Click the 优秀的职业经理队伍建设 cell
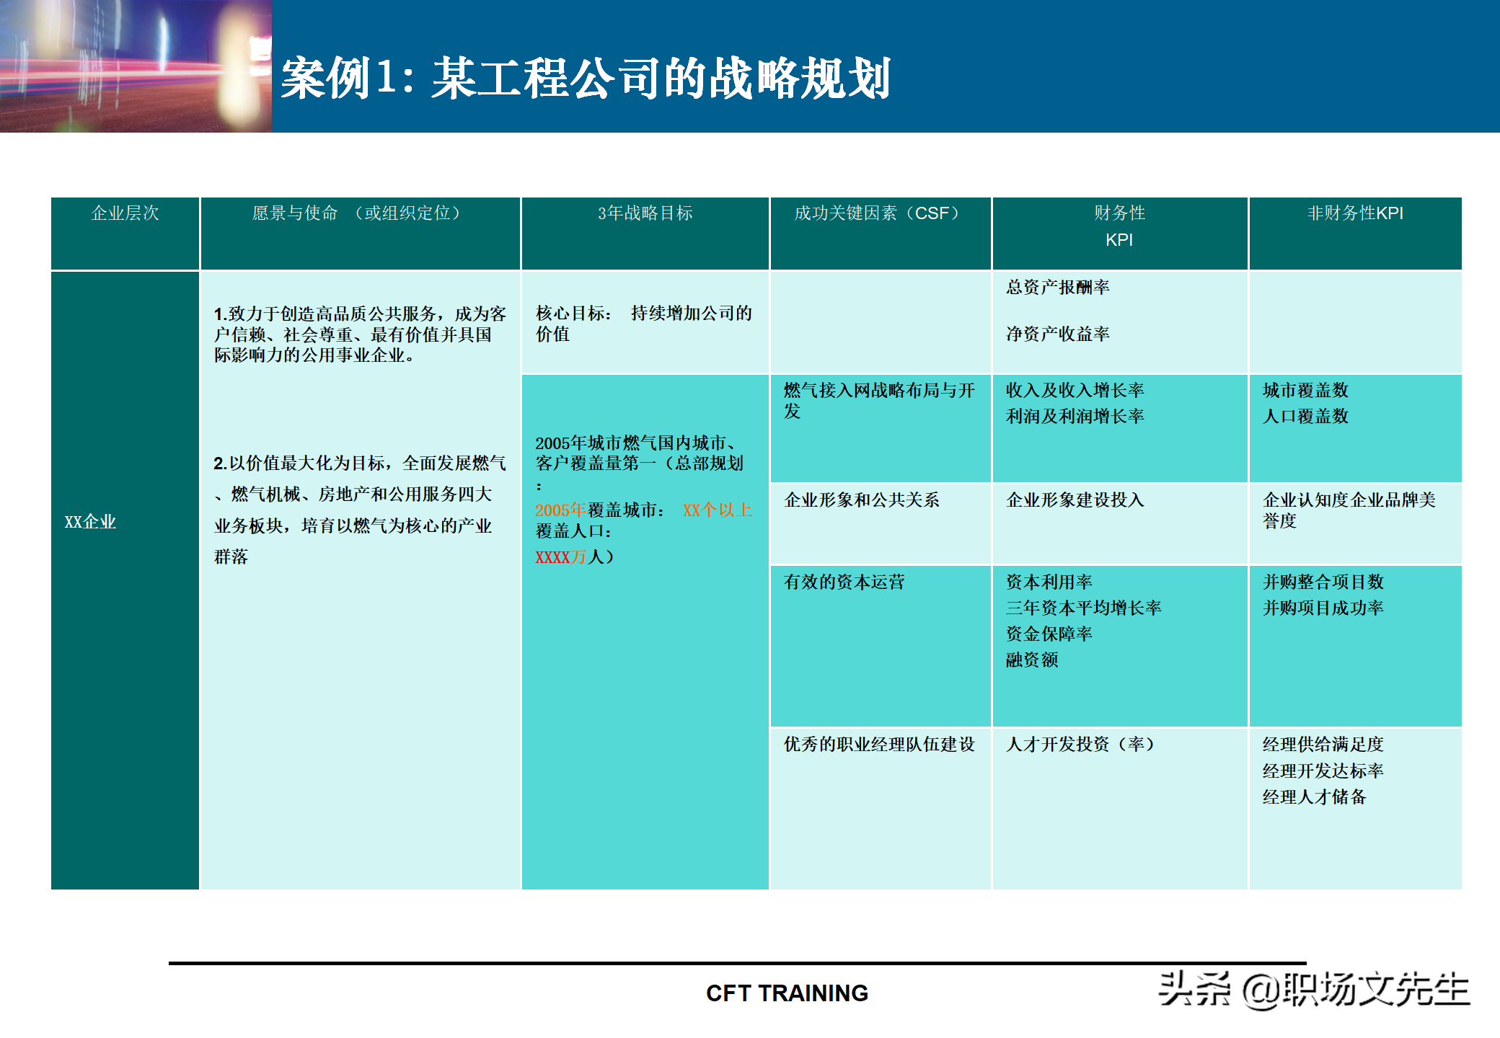 point(879,745)
